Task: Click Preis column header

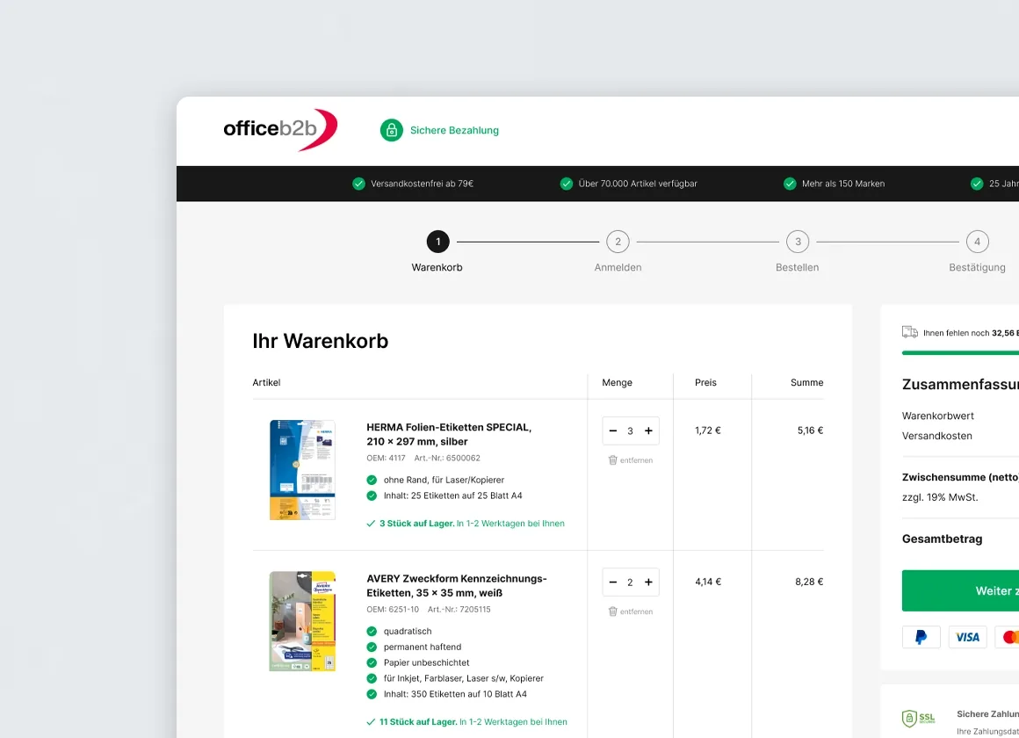Action: (x=705, y=382)
